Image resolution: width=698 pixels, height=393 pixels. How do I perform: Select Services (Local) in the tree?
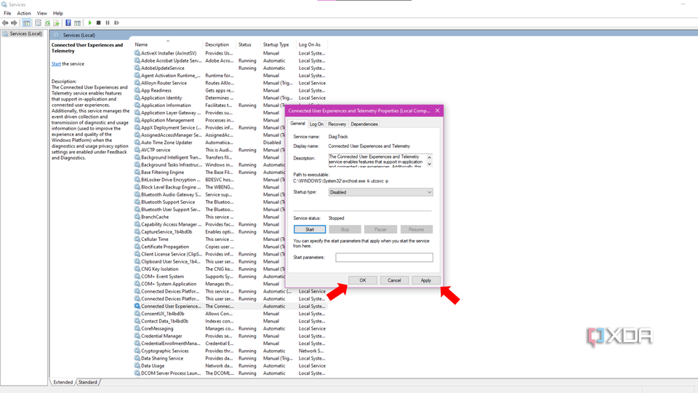pyautogui.click(x=26, y=34)
